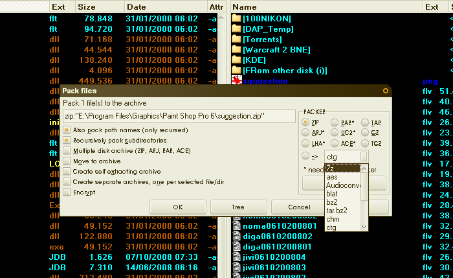453x278 pixels.
Task: Select file name noma0610200801
Action: (280, 226)
